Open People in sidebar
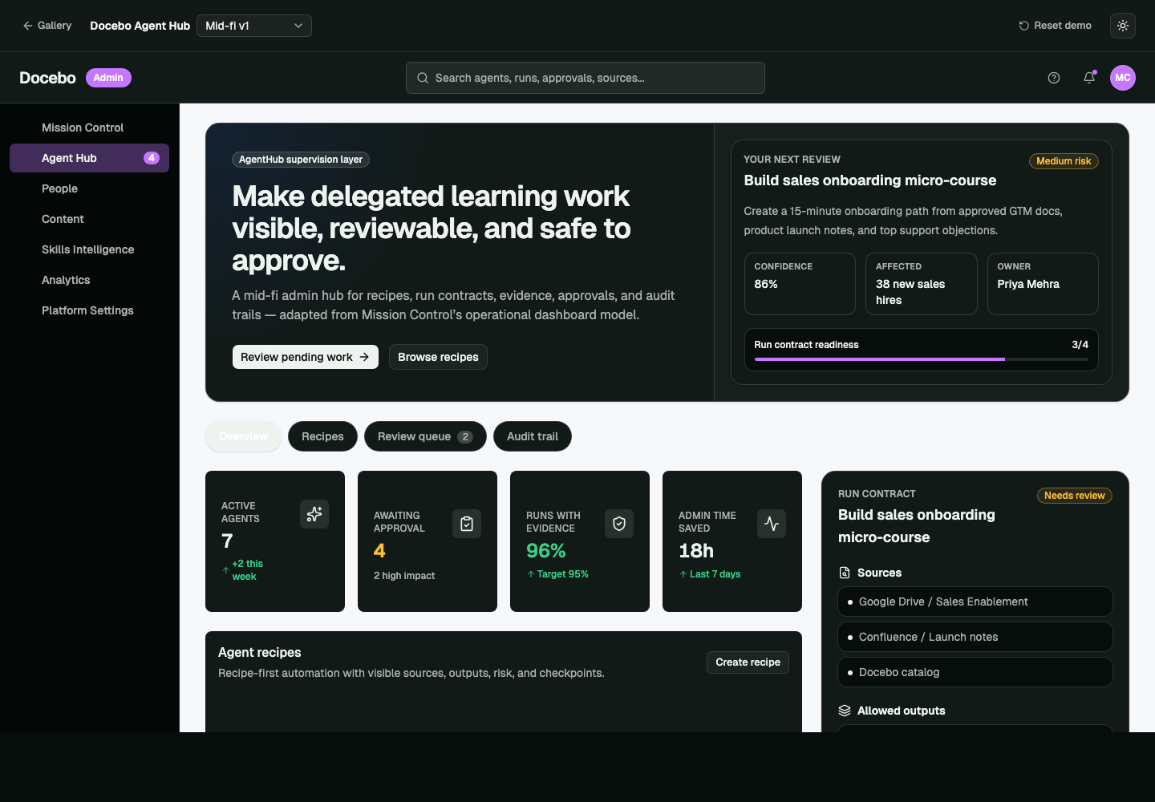The width and height of the screenshot is (1155, 802). coord(90,188)
